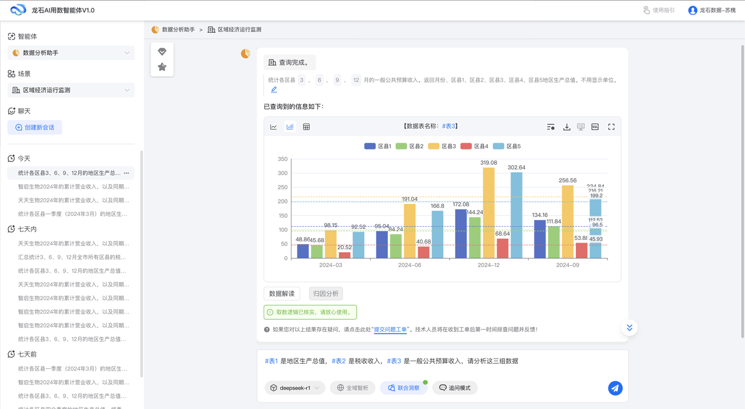Open the 区域经济运行监测 scene dropdown
Screen dimensions: 745x409
click(x=71, y=90)
